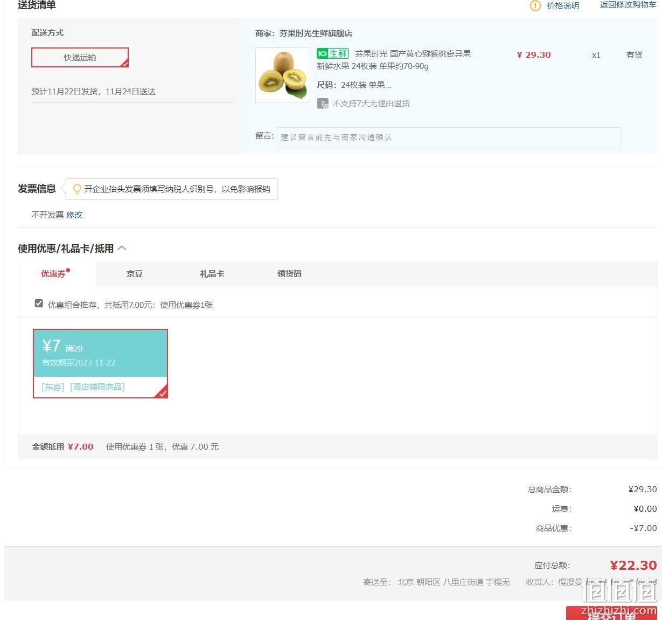662x620 pixels.
Task: Click the lightbulb icon beside invoice tip
Action: (77, 189)
